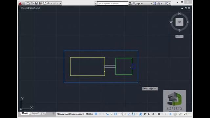This screenshot has height=118, width=210.
Task: Undo the last action
Action: [x=49, y=3]
